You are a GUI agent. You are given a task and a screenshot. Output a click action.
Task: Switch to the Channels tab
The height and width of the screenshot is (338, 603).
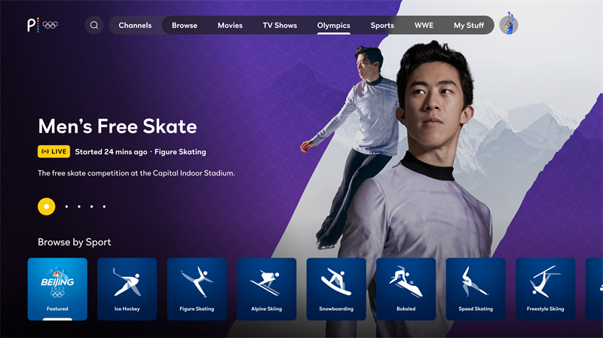tap(135, 26)
